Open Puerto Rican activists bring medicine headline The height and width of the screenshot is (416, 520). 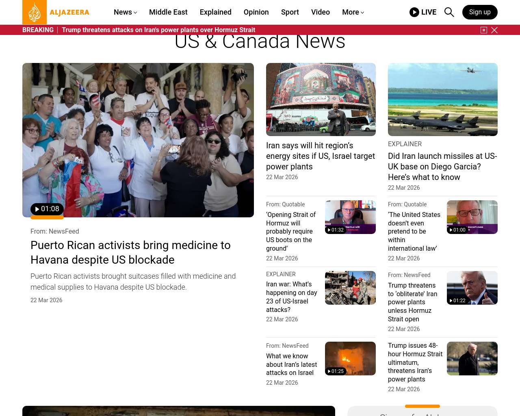coord(130,252)
